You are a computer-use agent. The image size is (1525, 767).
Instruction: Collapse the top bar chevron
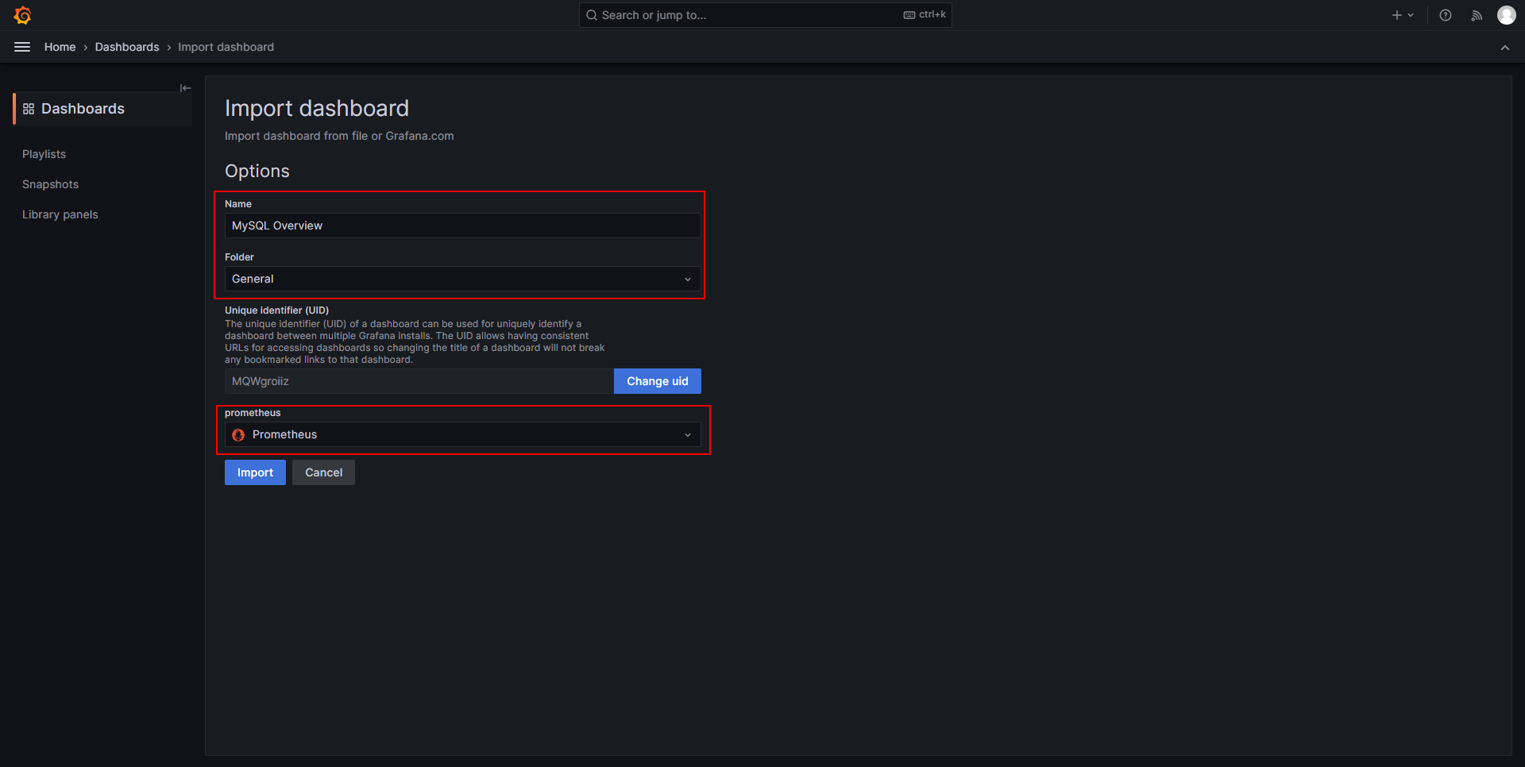tap(1504, 48)
